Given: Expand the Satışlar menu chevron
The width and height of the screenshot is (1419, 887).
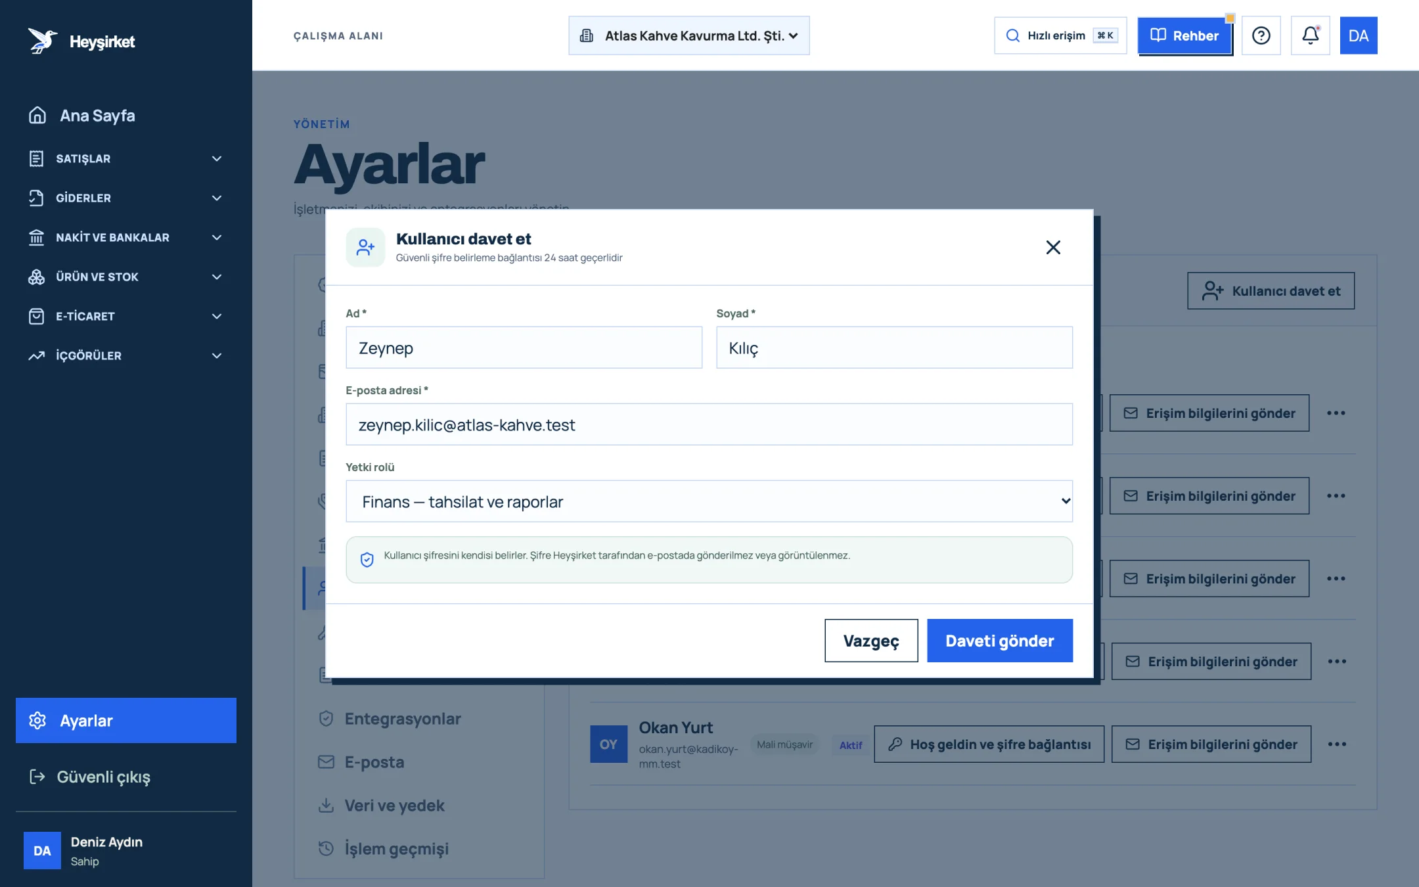Looking at the screenshot, I should pos(217,158).
